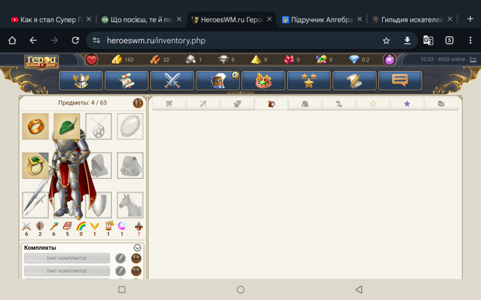Click the empty pentagram amulet slot
This screenshot has height=300, width=481.
(98, 127)
